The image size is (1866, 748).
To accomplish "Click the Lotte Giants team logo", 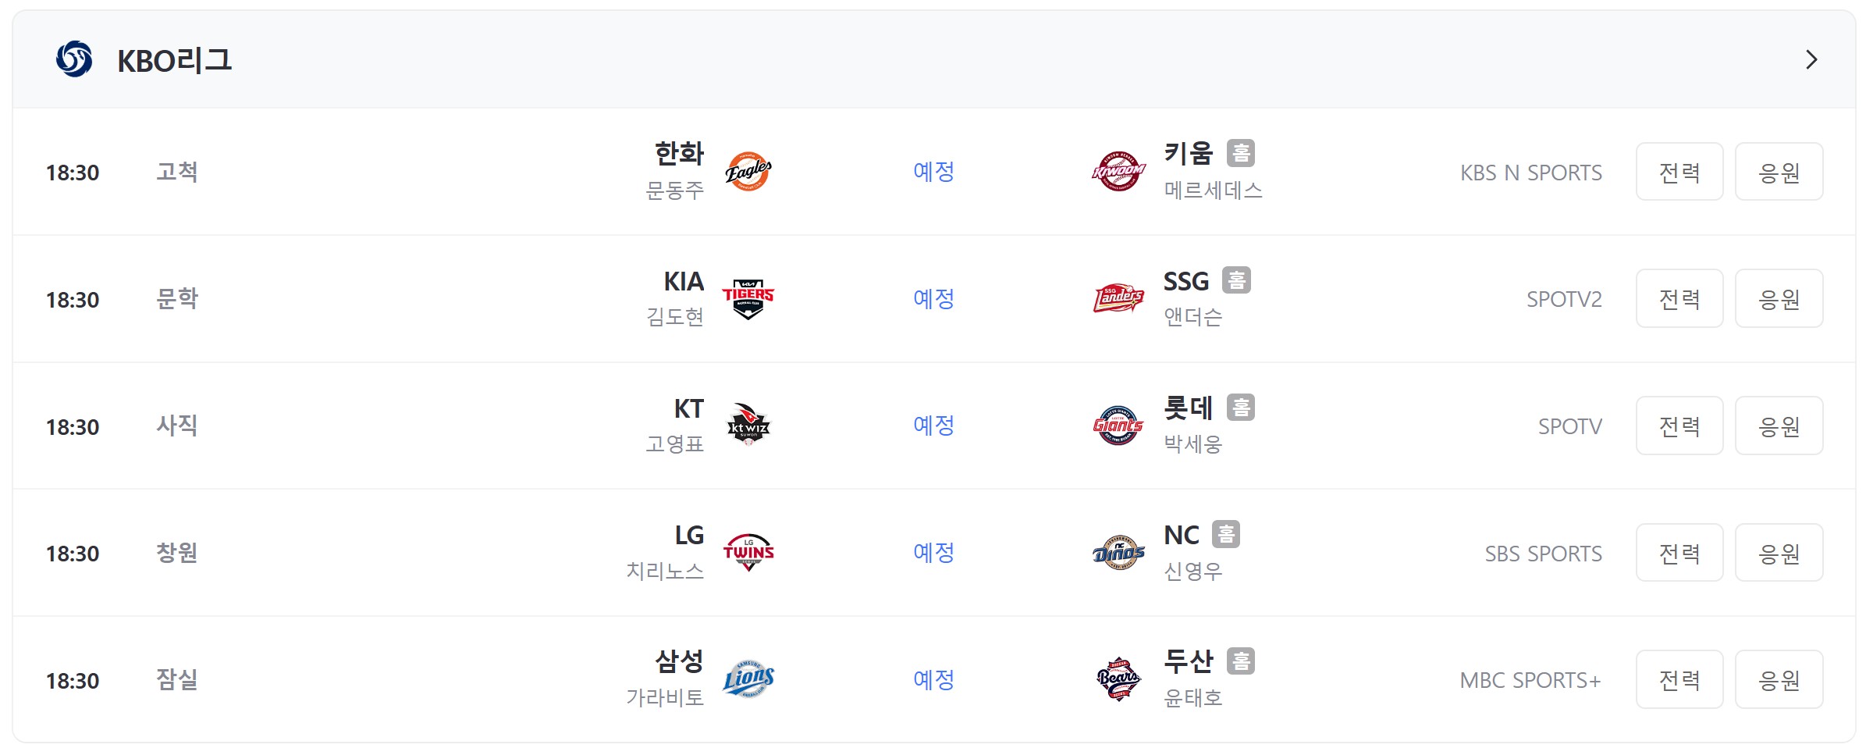I will click(x=1118, y=426).
